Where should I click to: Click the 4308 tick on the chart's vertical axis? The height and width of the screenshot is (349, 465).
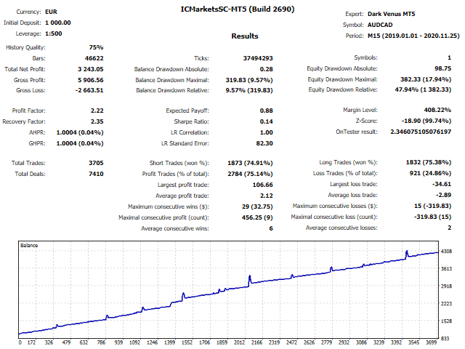point(447,252)
